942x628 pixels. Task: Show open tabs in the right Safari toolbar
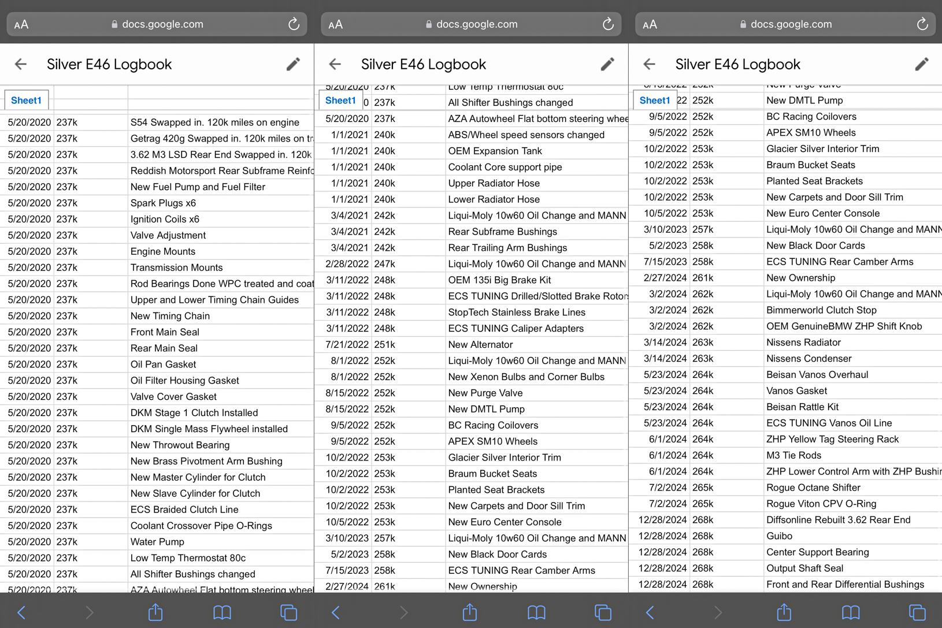click(x=917, y=612)
